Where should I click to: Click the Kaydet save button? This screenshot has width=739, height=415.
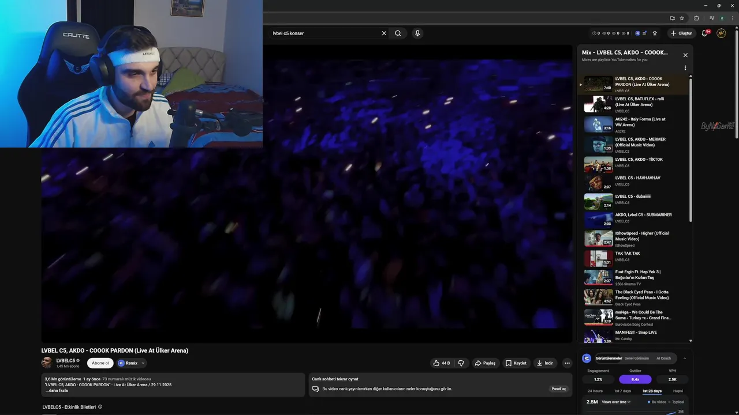pyautogui.click(x=516, y=363)
